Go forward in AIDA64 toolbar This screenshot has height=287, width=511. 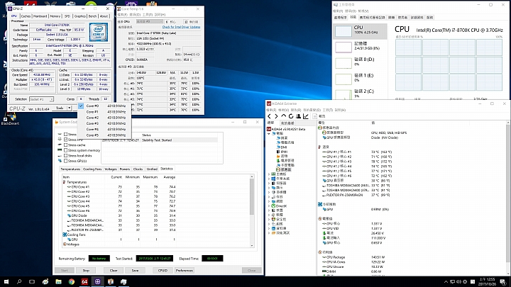[276, 116]
